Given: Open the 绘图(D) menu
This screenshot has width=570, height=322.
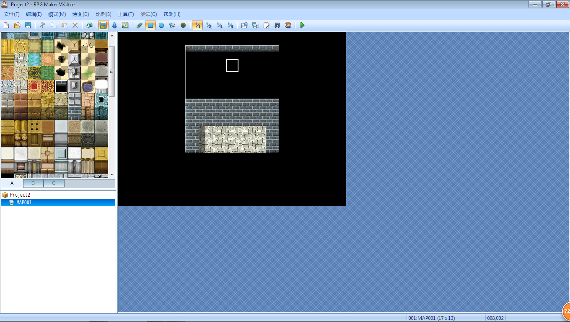Looking at the screenshot, I should point(80,14).
